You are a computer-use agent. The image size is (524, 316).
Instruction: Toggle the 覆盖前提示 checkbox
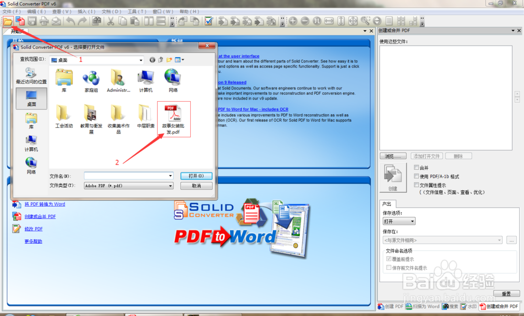pyautogui.click(x=389, y=259)
